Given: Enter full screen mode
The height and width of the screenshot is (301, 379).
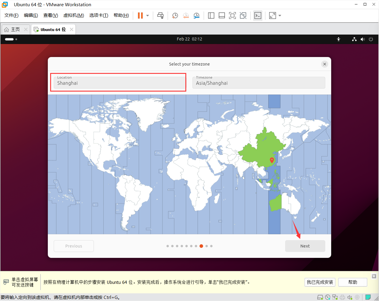Looking at the screenshot, I should pos(232,16).
